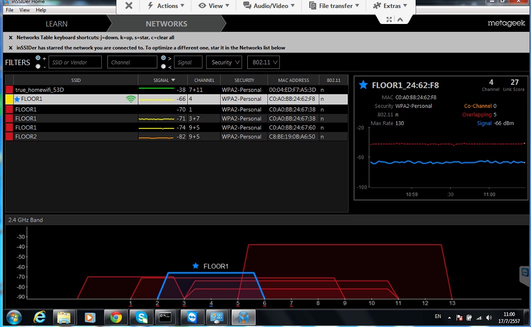This screenshot has width=531, height=327.
Task: Click the network signal tray icon
Action: 479,318
